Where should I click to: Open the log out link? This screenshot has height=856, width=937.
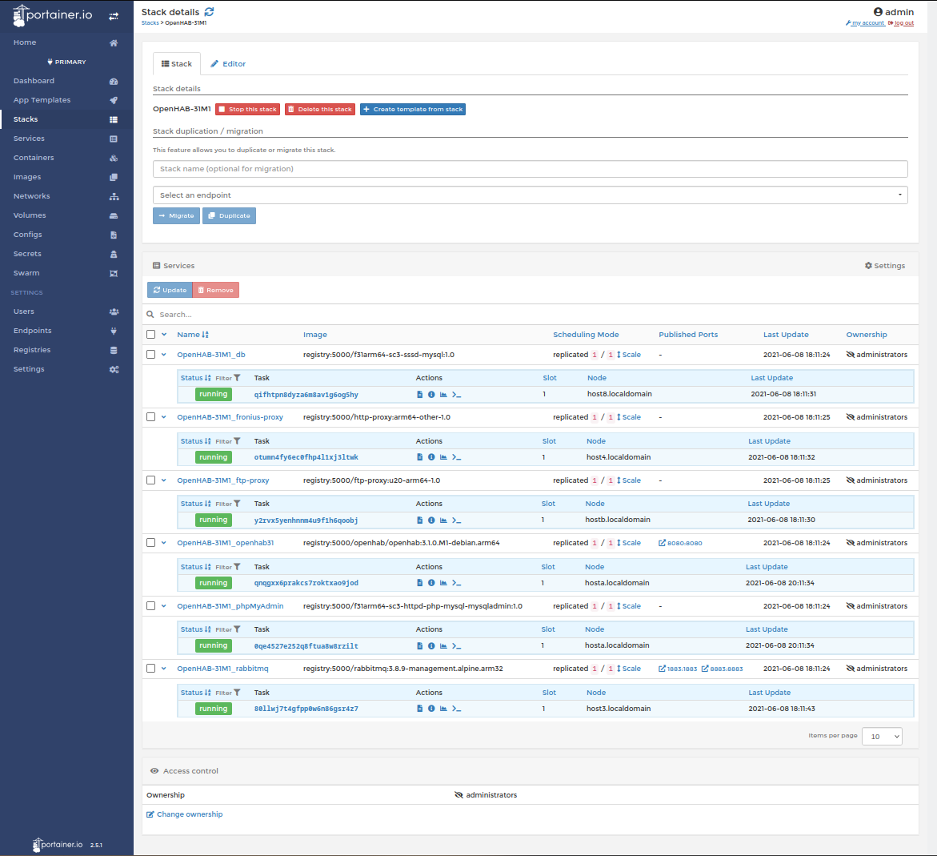[x=901, y=23]
